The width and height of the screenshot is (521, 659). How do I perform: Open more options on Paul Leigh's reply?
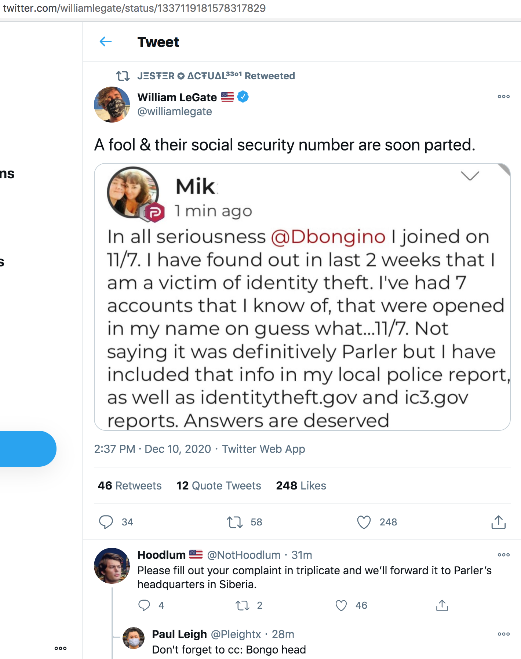[503, 634]
